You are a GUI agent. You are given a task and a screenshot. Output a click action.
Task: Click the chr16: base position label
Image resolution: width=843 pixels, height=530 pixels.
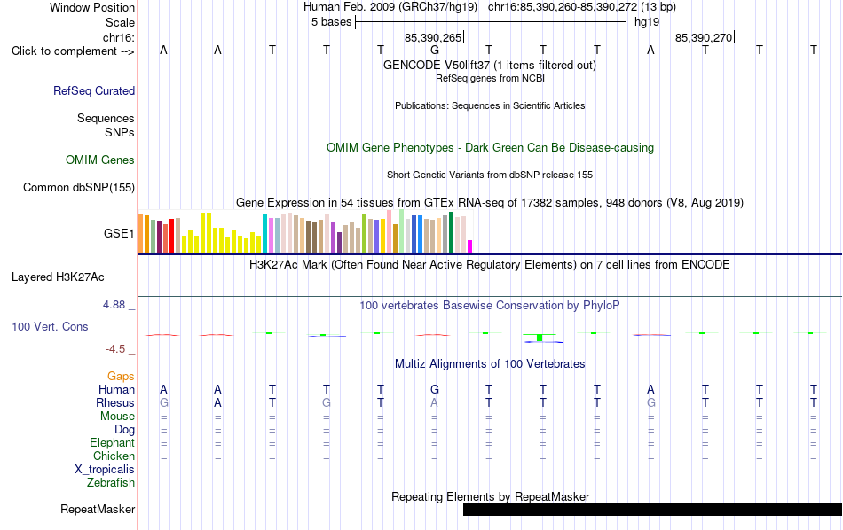point(119,37)
